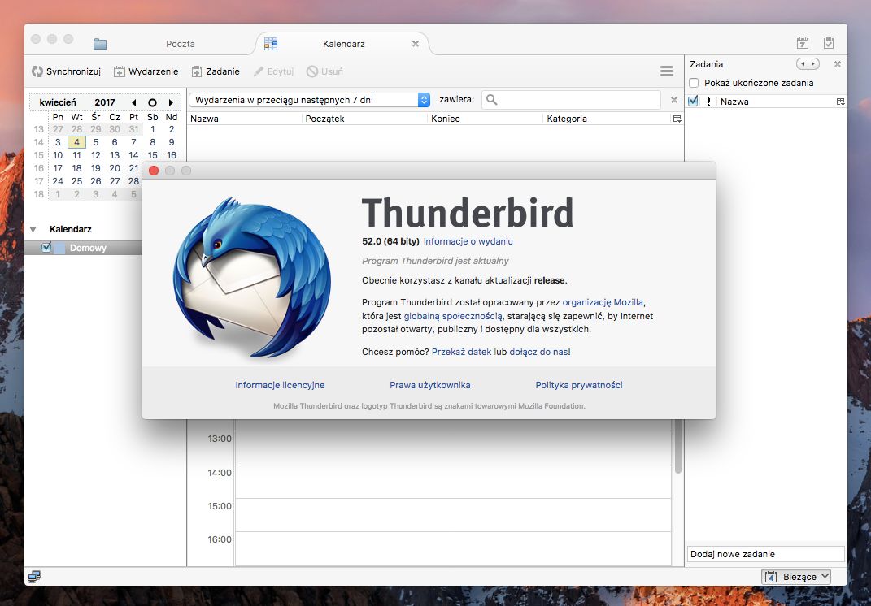
Task: Open the event range filter dropdown
Action: tap(310, 100)
